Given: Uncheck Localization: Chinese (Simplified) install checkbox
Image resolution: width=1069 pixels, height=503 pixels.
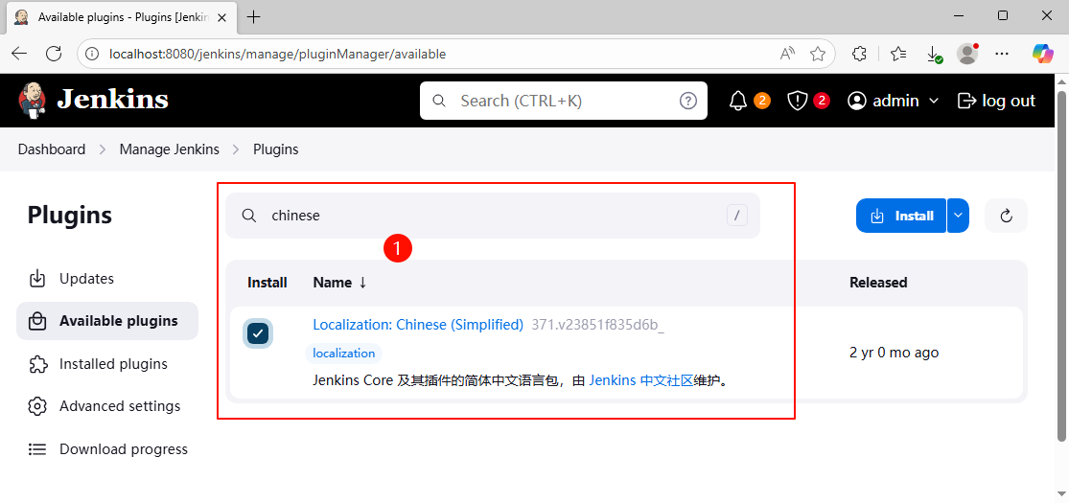Looking at the screenshot, I should [259, 333].
